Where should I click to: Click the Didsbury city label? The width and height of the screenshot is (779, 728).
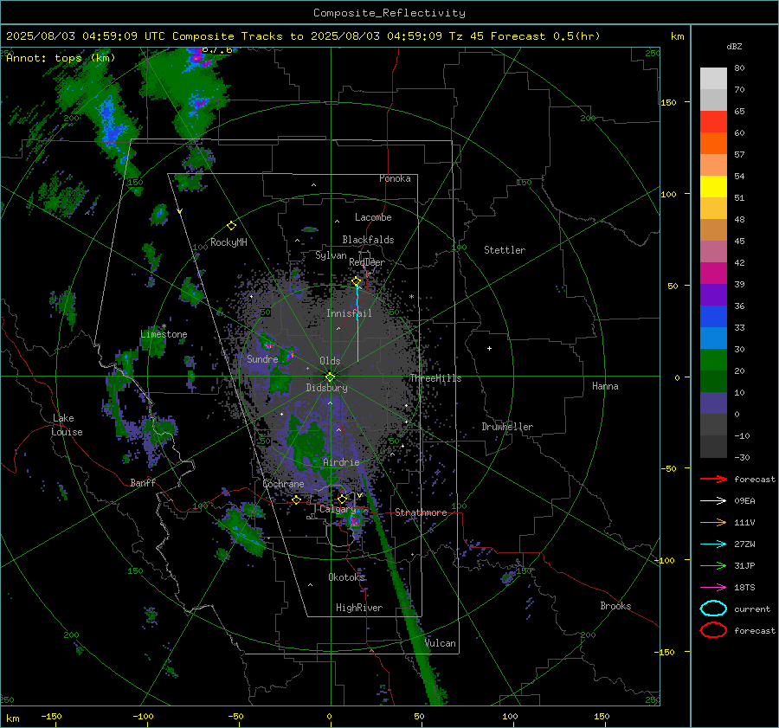click(326, 388)
